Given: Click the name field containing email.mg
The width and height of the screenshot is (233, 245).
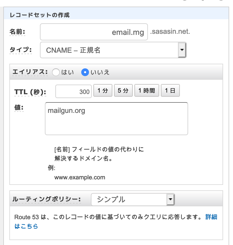Looking at the screenshot, I should click(x=94, y=32).
